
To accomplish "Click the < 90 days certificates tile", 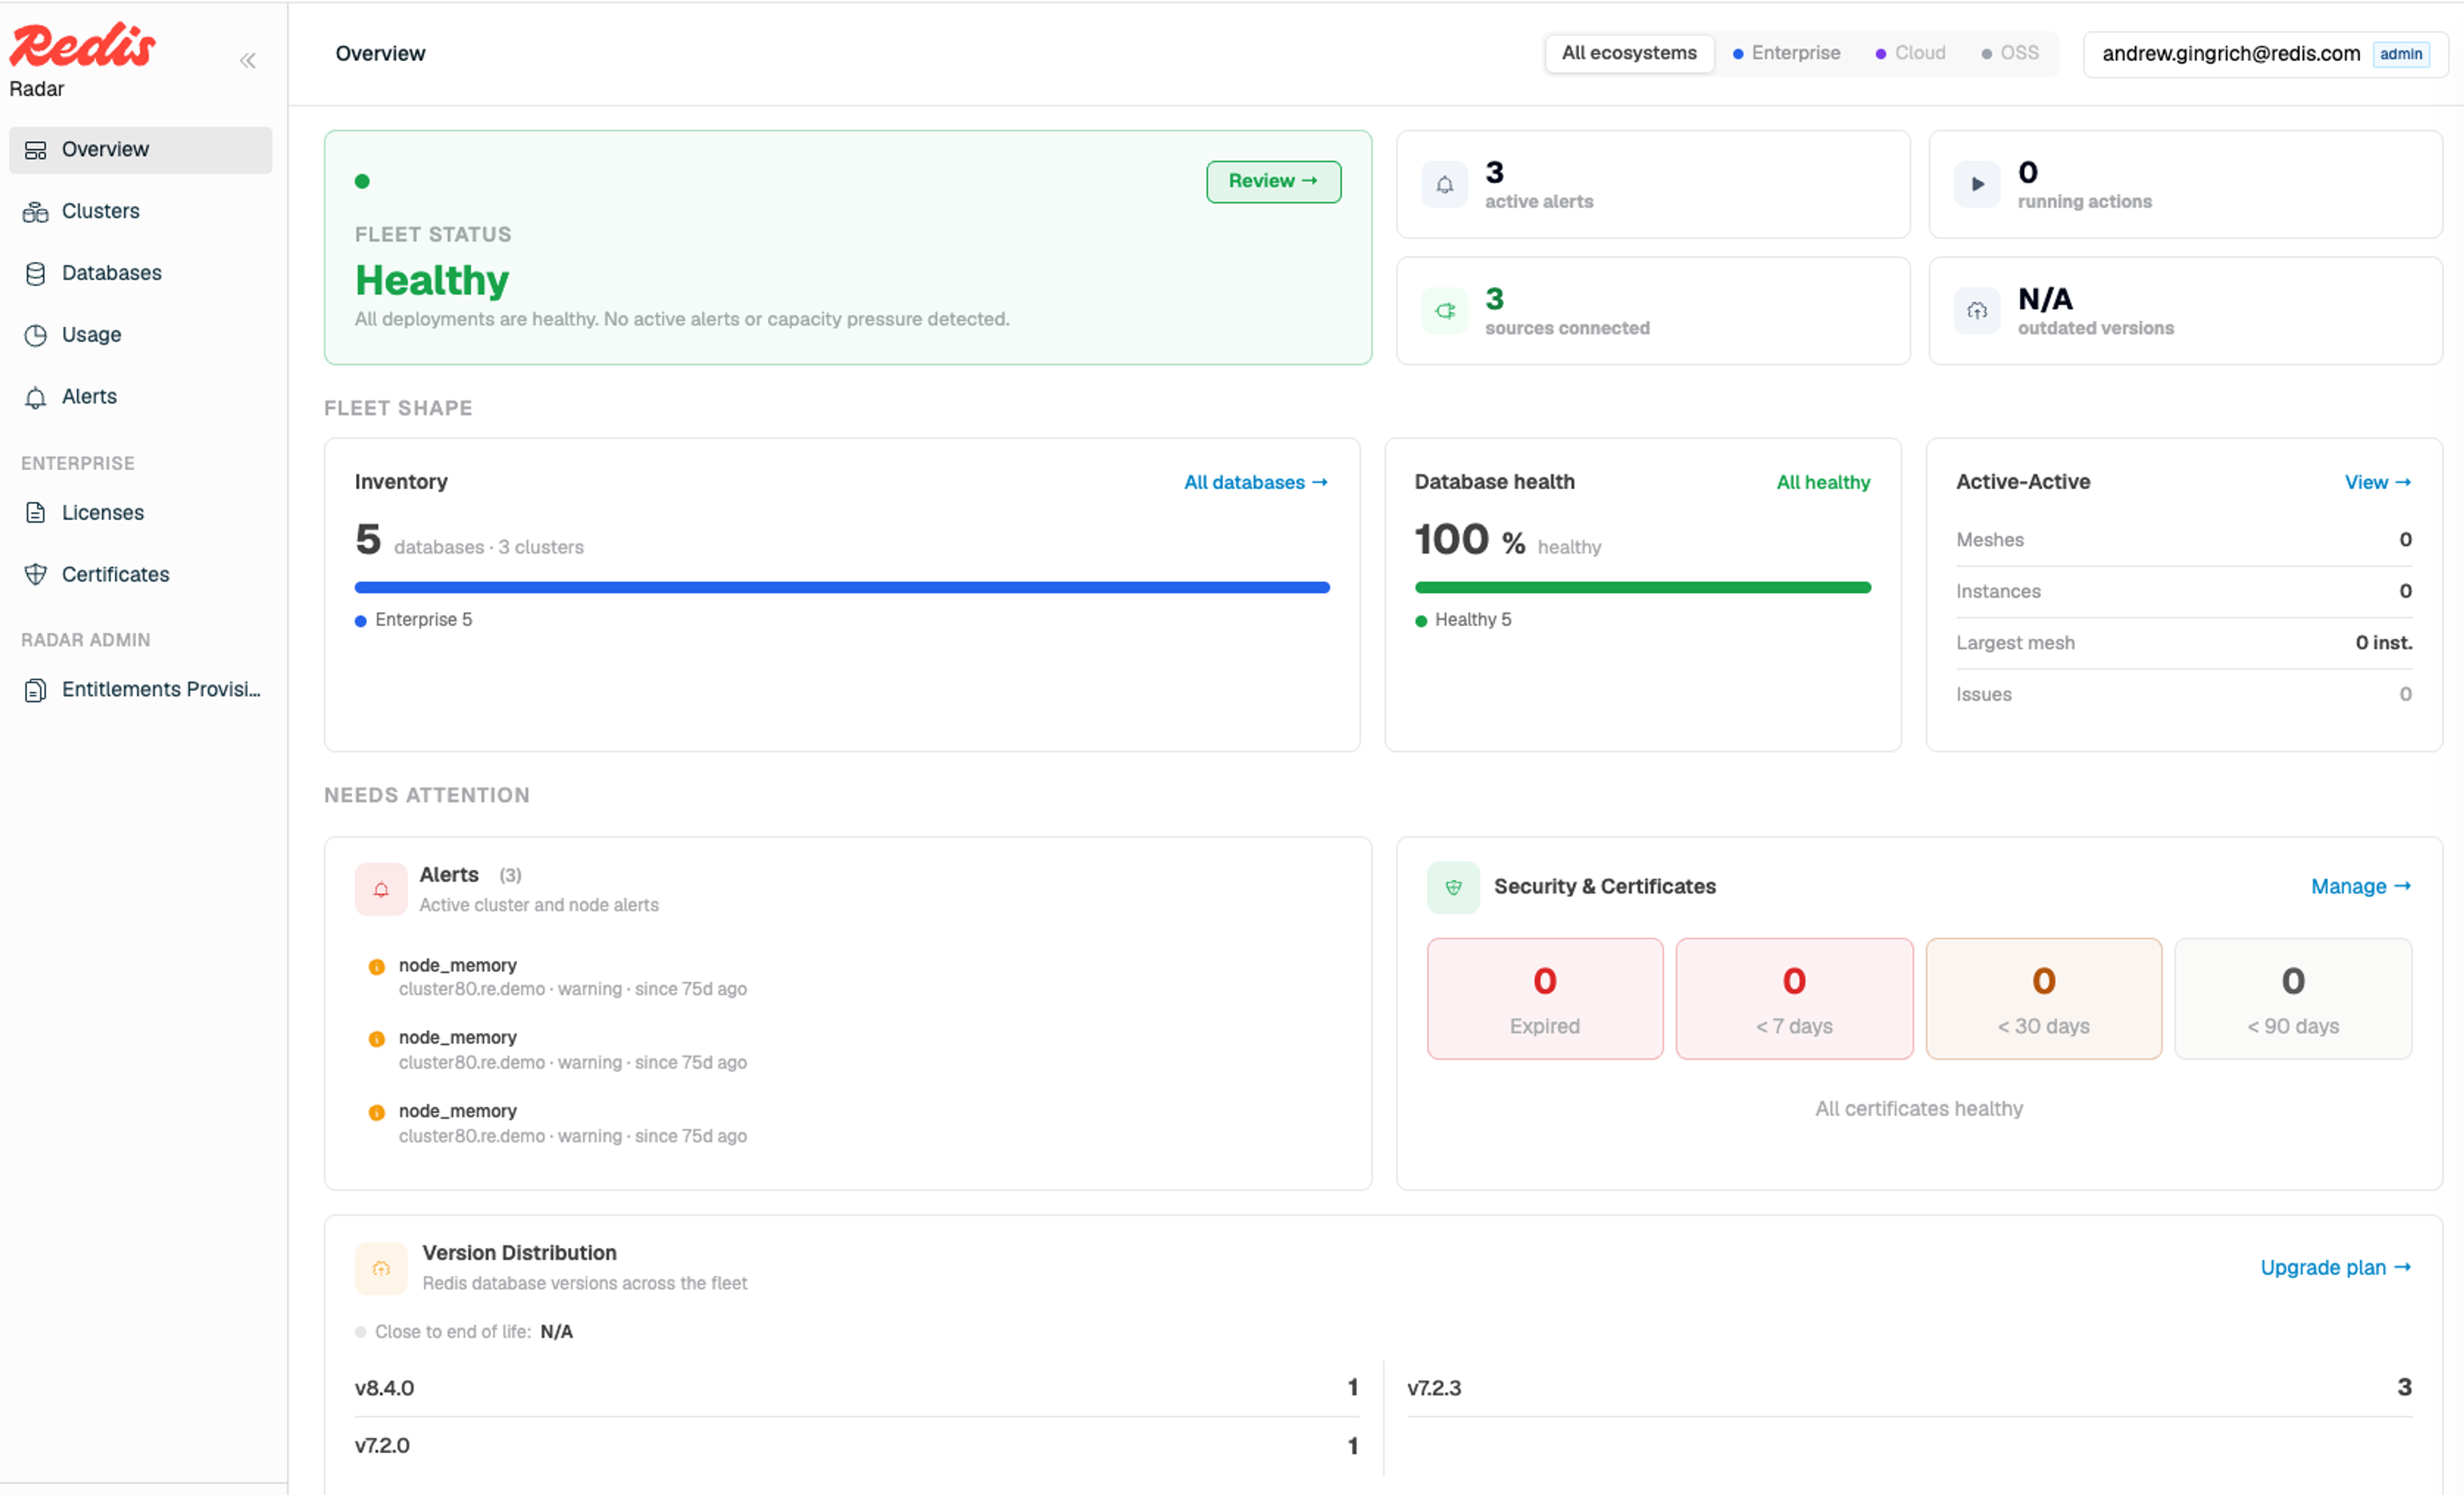I will click(2292, 999).
